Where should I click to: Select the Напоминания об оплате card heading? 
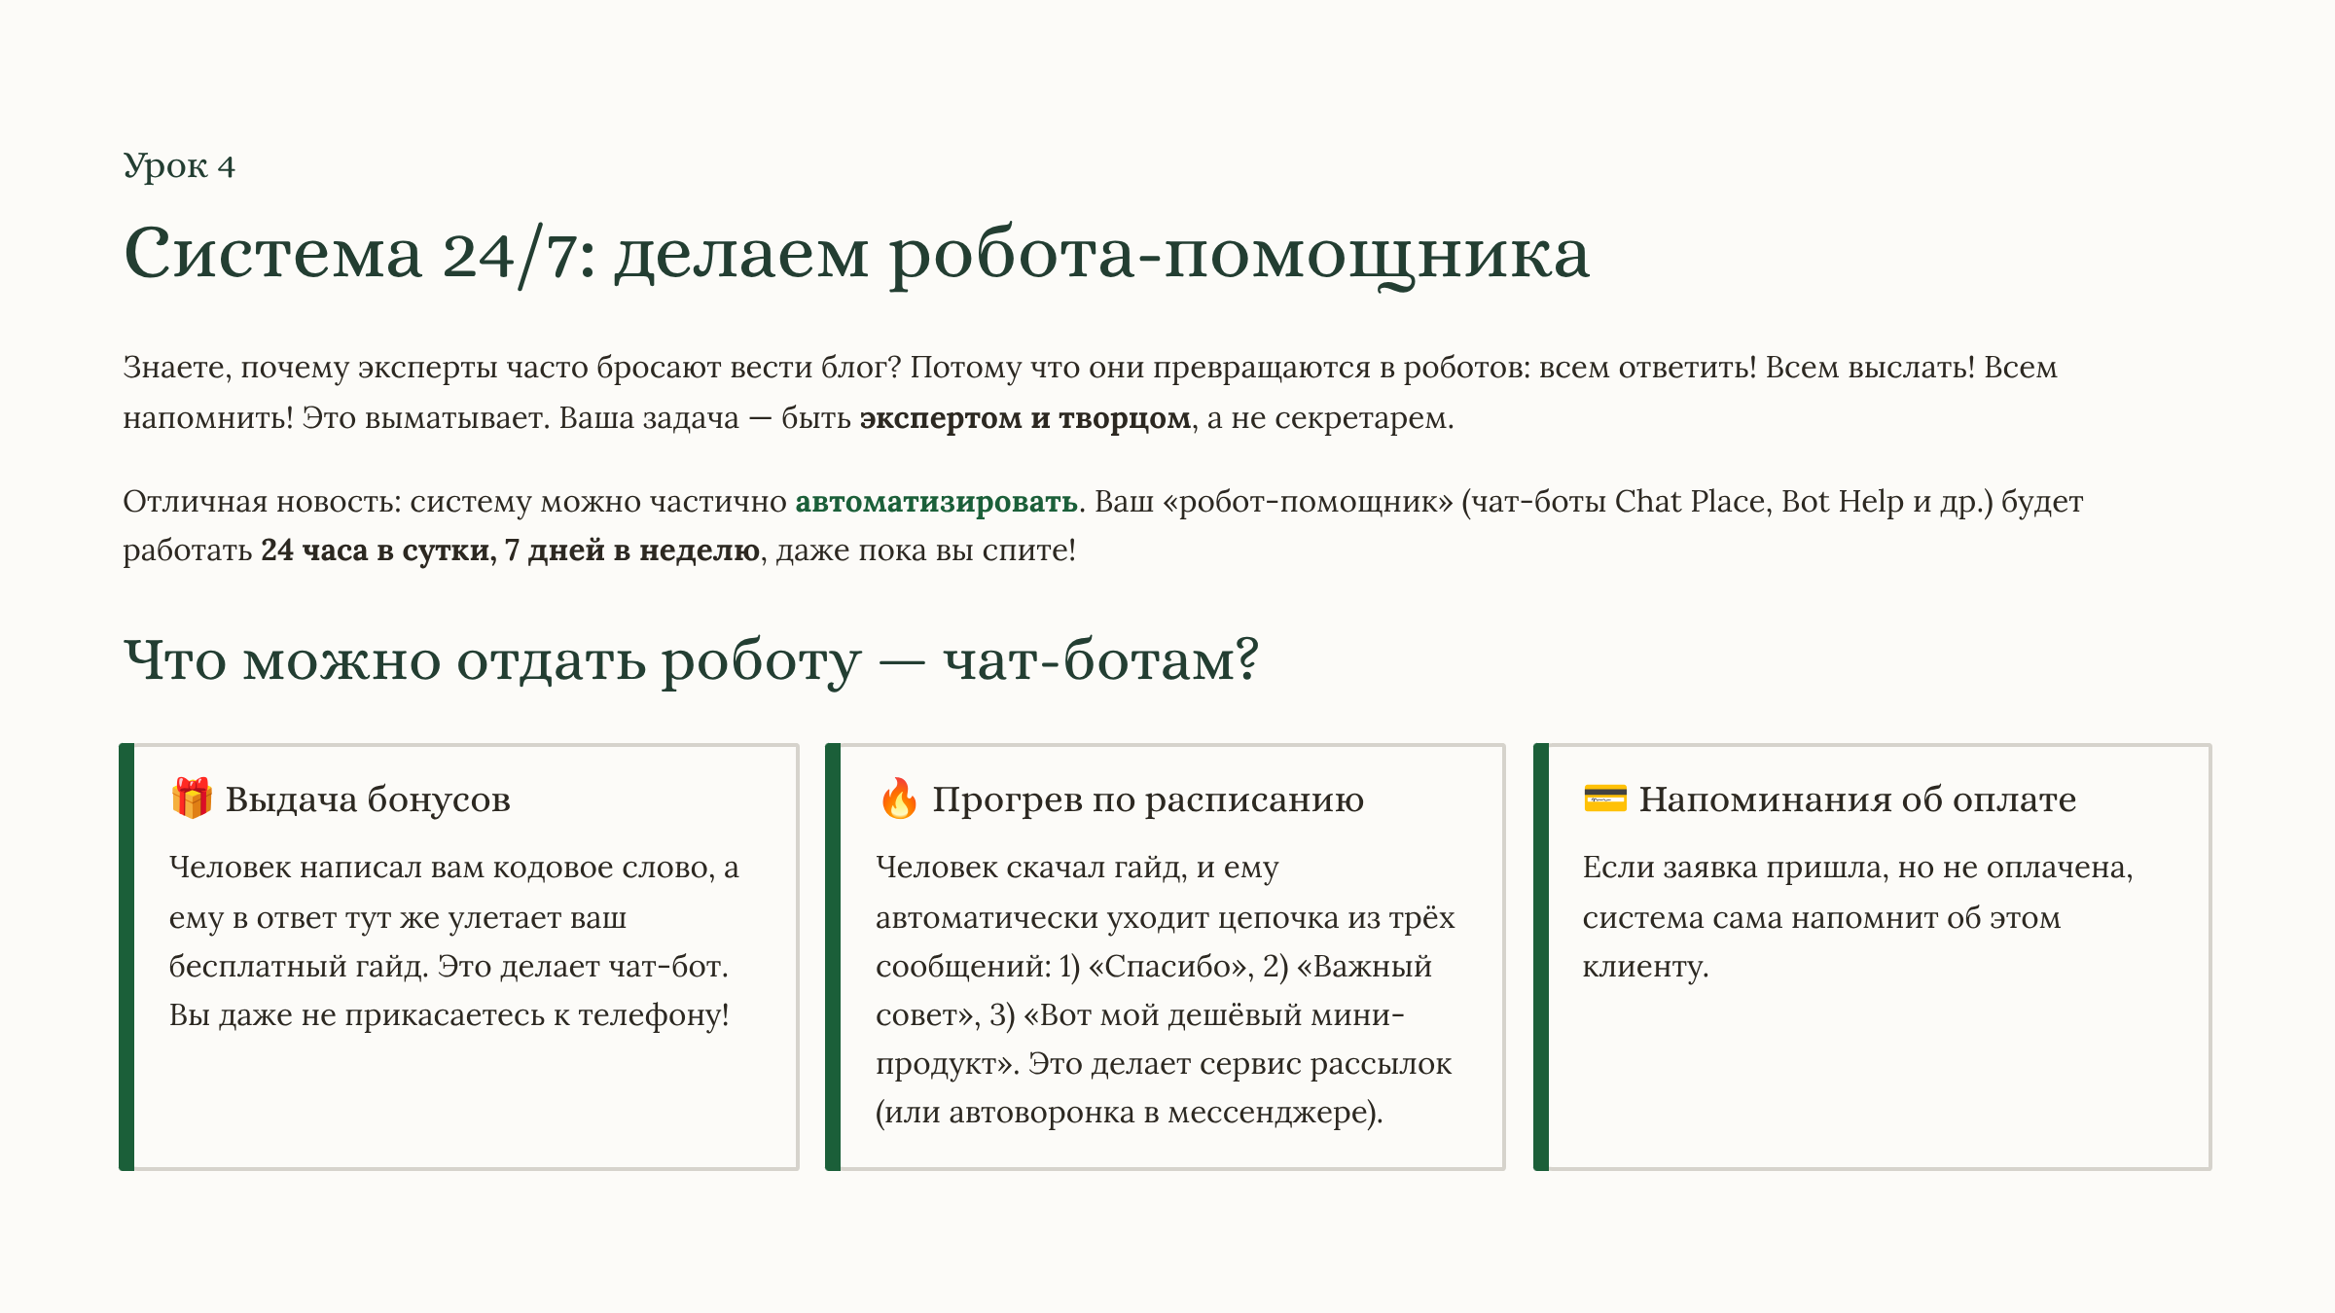point(1855,800)
